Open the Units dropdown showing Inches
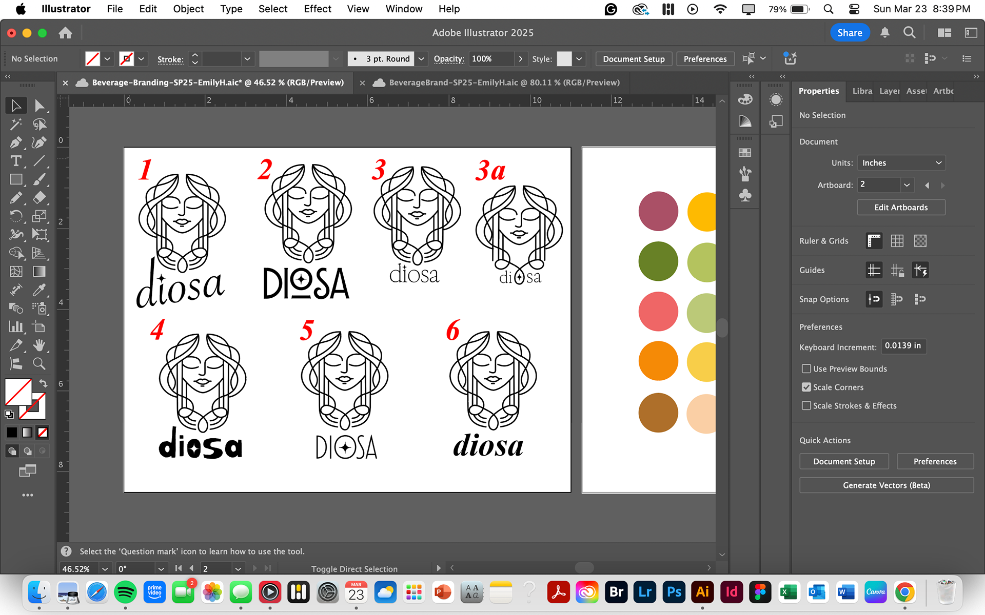The image size is (985, 615). (901, 163)
